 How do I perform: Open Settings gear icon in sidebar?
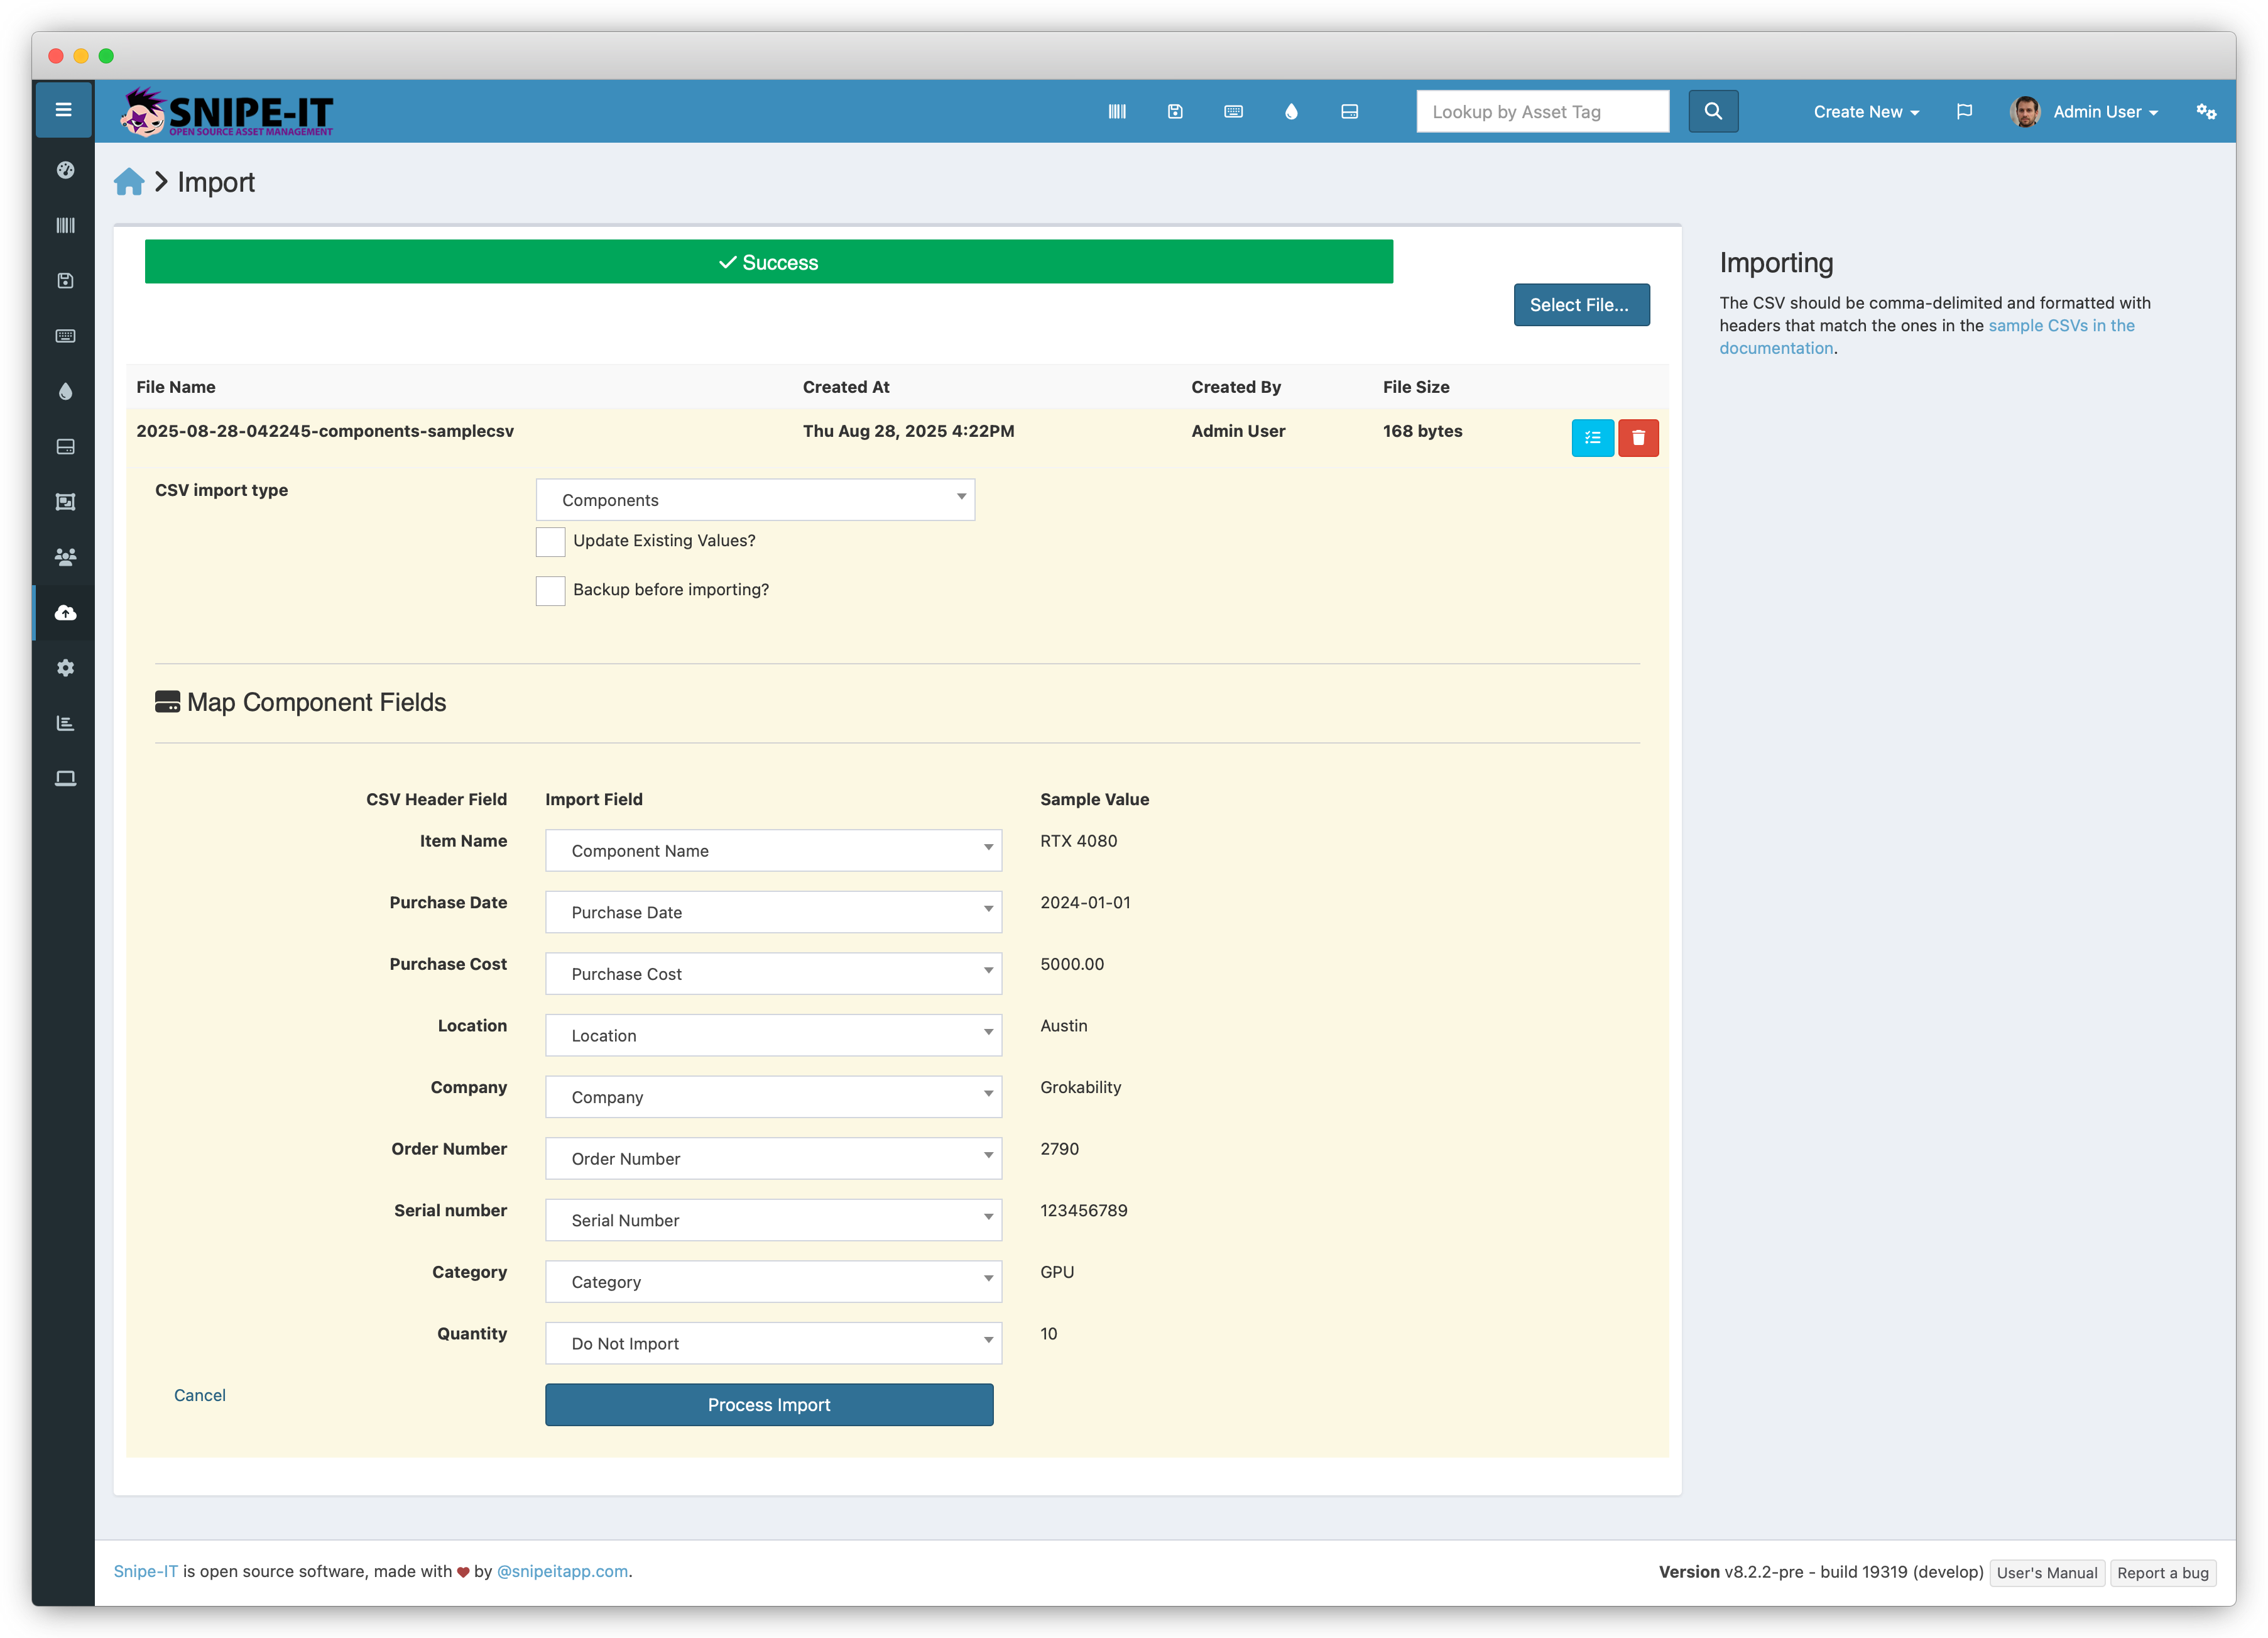coord(65,668)
